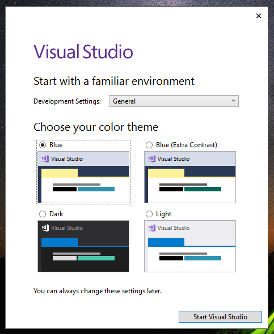Click the dropdown arrow beside General
The image size is (274, 334).
click(x=234, y=101)
